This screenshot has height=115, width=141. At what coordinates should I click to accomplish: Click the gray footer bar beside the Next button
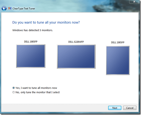point(54,108)
